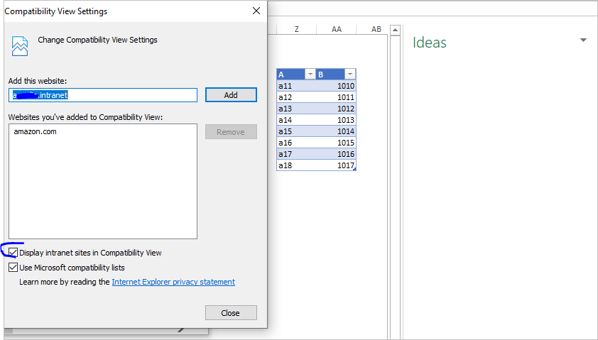Image resolution: width=598 pixels, height=340 pixels.
Task: Click the Close button in Compatibility View Settings
Action: coord(231,312)
